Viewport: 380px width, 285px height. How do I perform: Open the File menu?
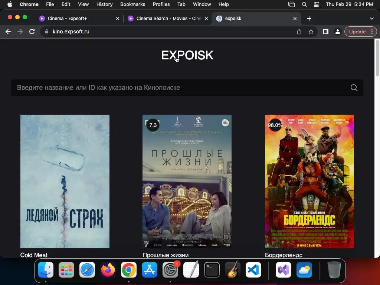(x=50, y=4)
